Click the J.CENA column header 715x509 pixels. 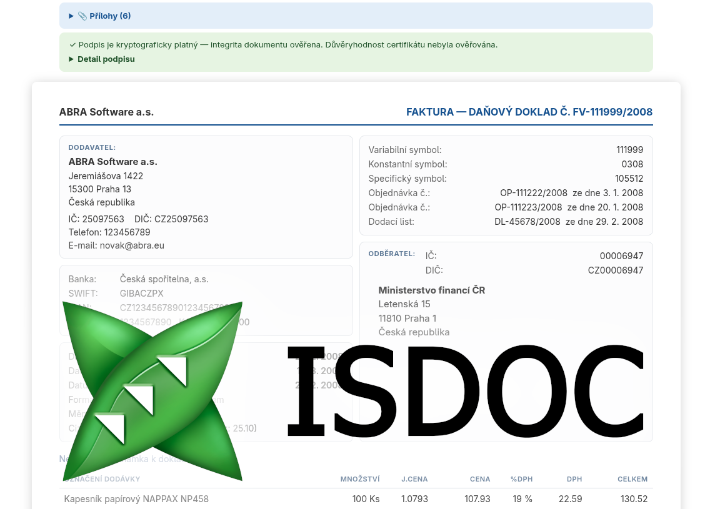[414, 480]
